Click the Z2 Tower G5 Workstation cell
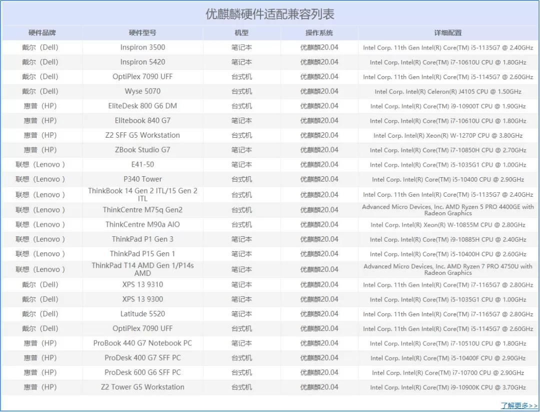540x412 pixels. pos(142,387)
